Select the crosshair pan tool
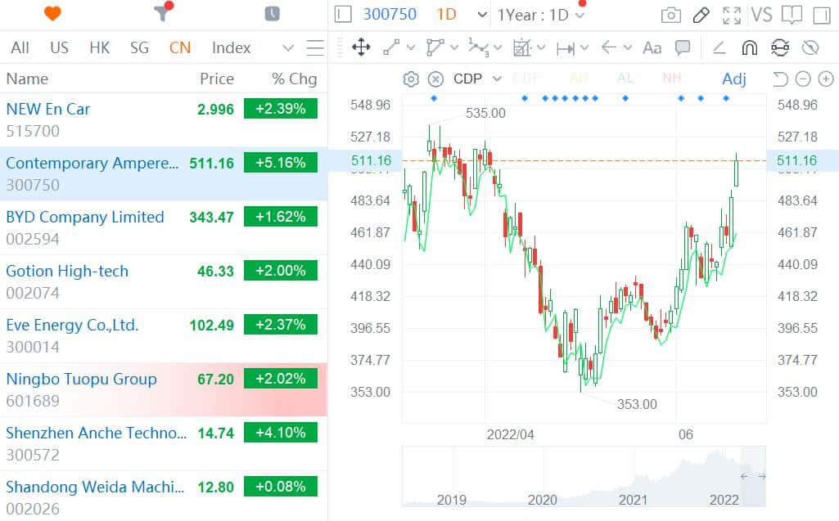 (x=360, y=48)
